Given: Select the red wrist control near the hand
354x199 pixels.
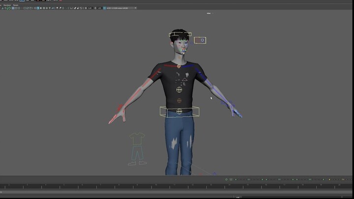Looking at the screenshot, I should pyautogui.click(x=120, y=108).
